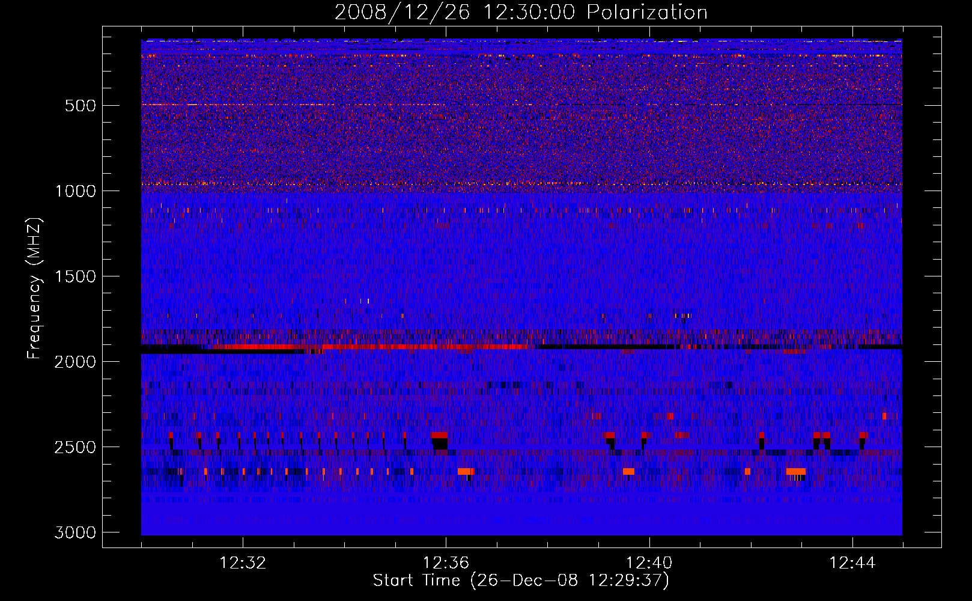This screenshot has height=601, width=972.
Task: Click the 500 frequency tick label
Action: pyautogui.click(x=80, y=106)
